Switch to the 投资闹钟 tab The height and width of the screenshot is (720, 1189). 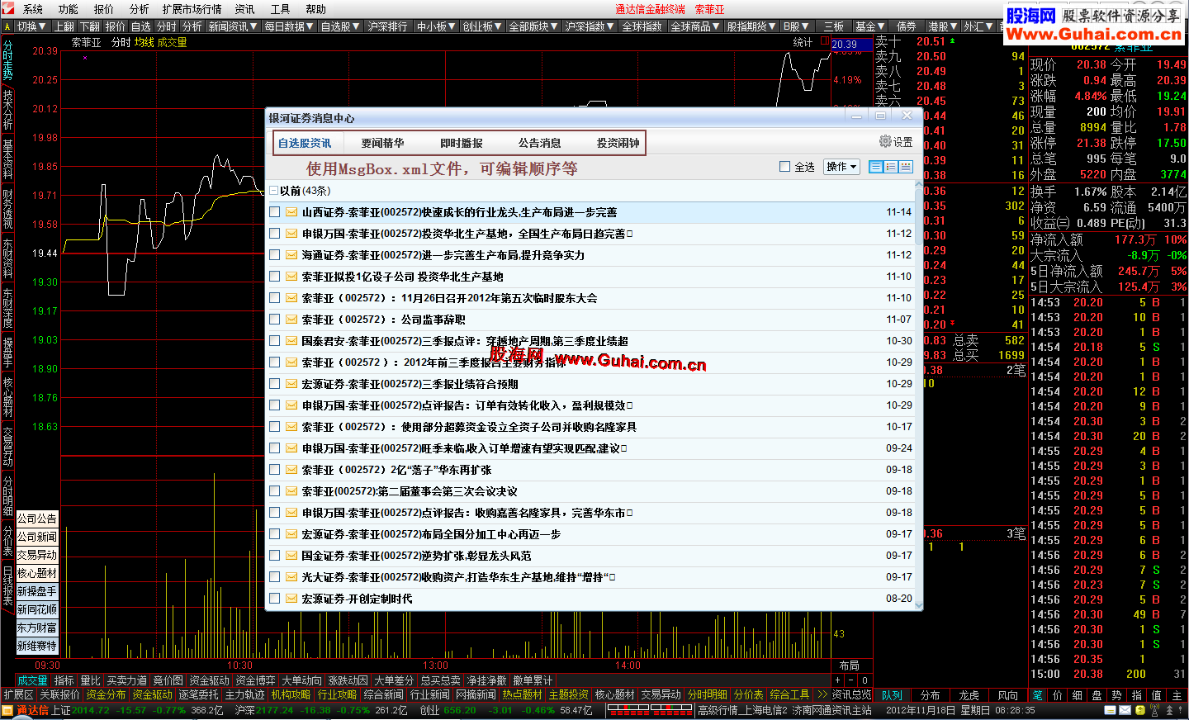tap(618, 143)
